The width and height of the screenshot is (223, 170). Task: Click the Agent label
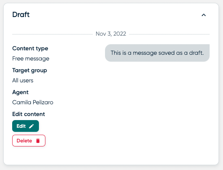click(20, 93)
